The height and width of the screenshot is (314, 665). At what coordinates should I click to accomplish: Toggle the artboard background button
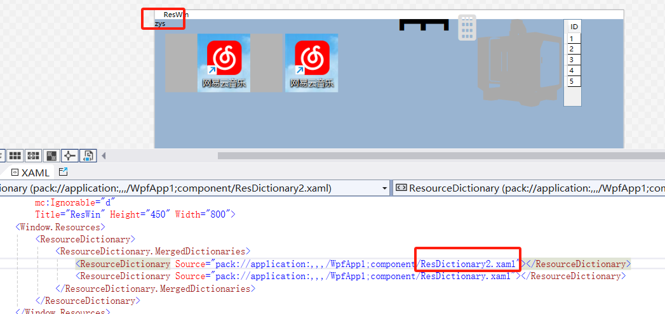[51, 155]
